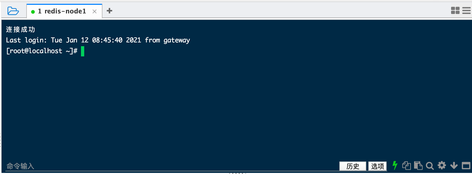472x174 pixels.
Task: Click the down arrow scroll-to-bottom icon
Action: (x=454, y=165)
